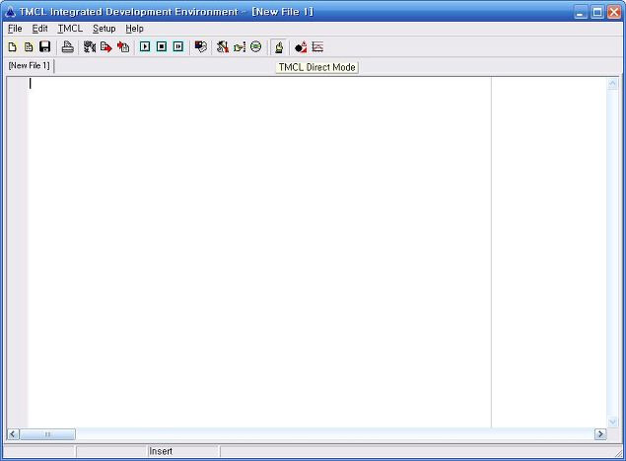The image size is (626, 461).
Task: Click the TMCL application icon in title bar
Action: [10, 12]
